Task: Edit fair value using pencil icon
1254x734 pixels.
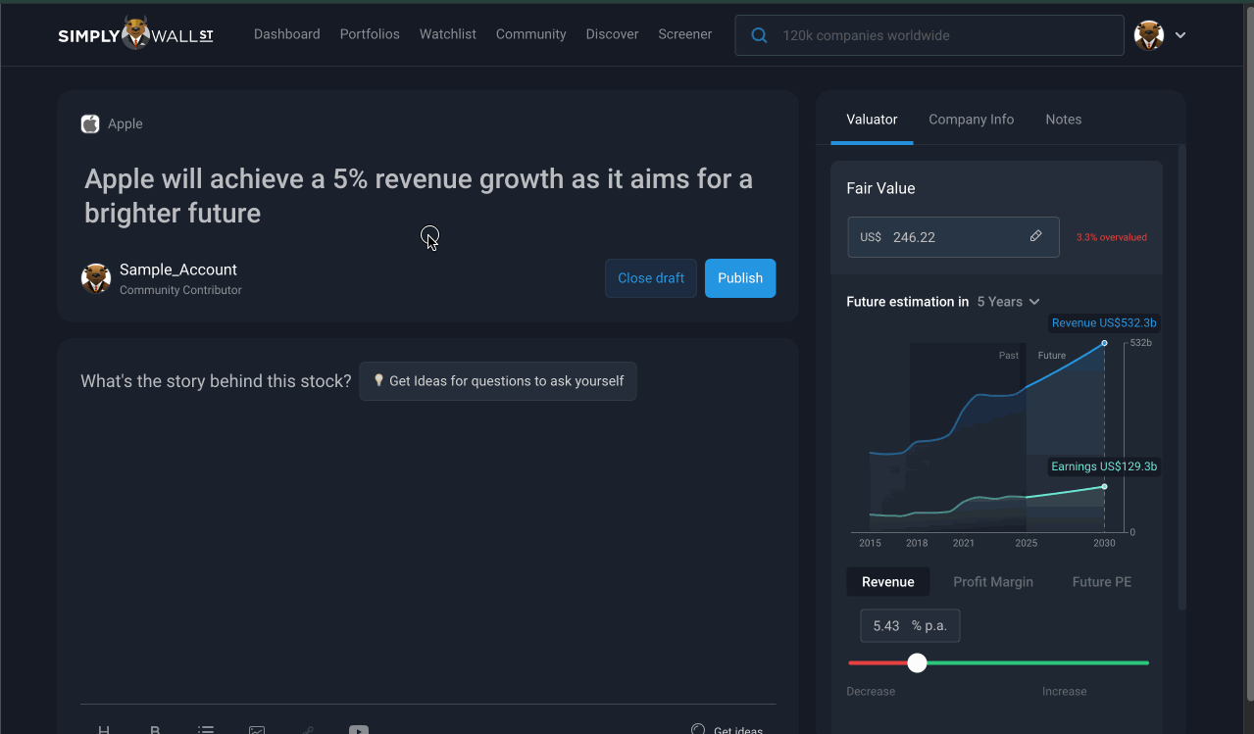Action: click(x=1035, y=236)
